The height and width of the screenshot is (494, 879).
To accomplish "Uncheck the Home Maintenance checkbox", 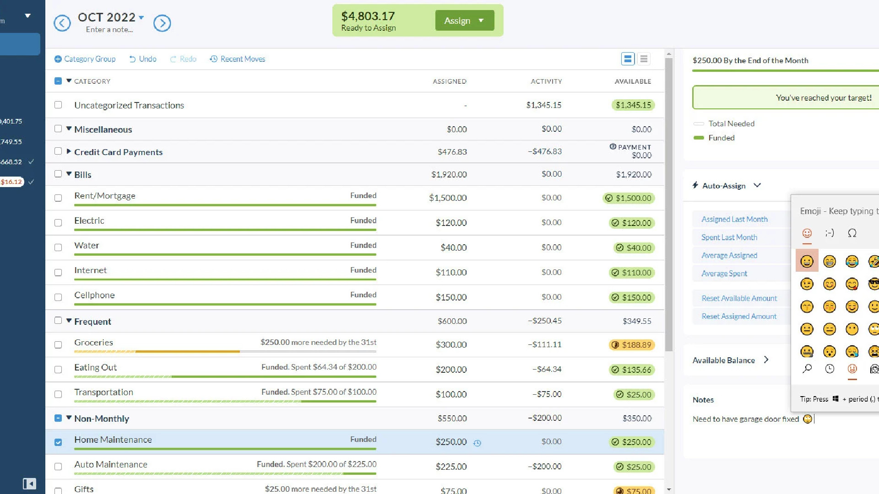I will coord(58,442).
